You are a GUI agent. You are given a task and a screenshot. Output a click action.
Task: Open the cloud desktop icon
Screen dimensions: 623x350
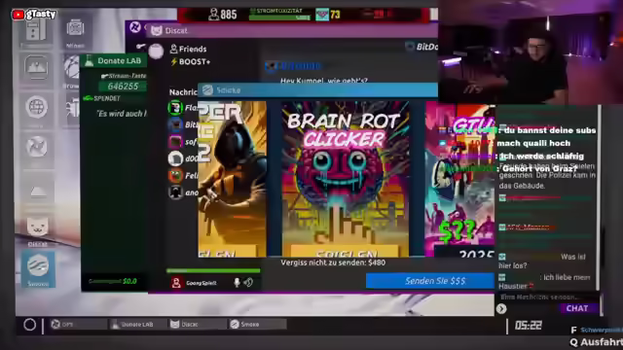38,192
